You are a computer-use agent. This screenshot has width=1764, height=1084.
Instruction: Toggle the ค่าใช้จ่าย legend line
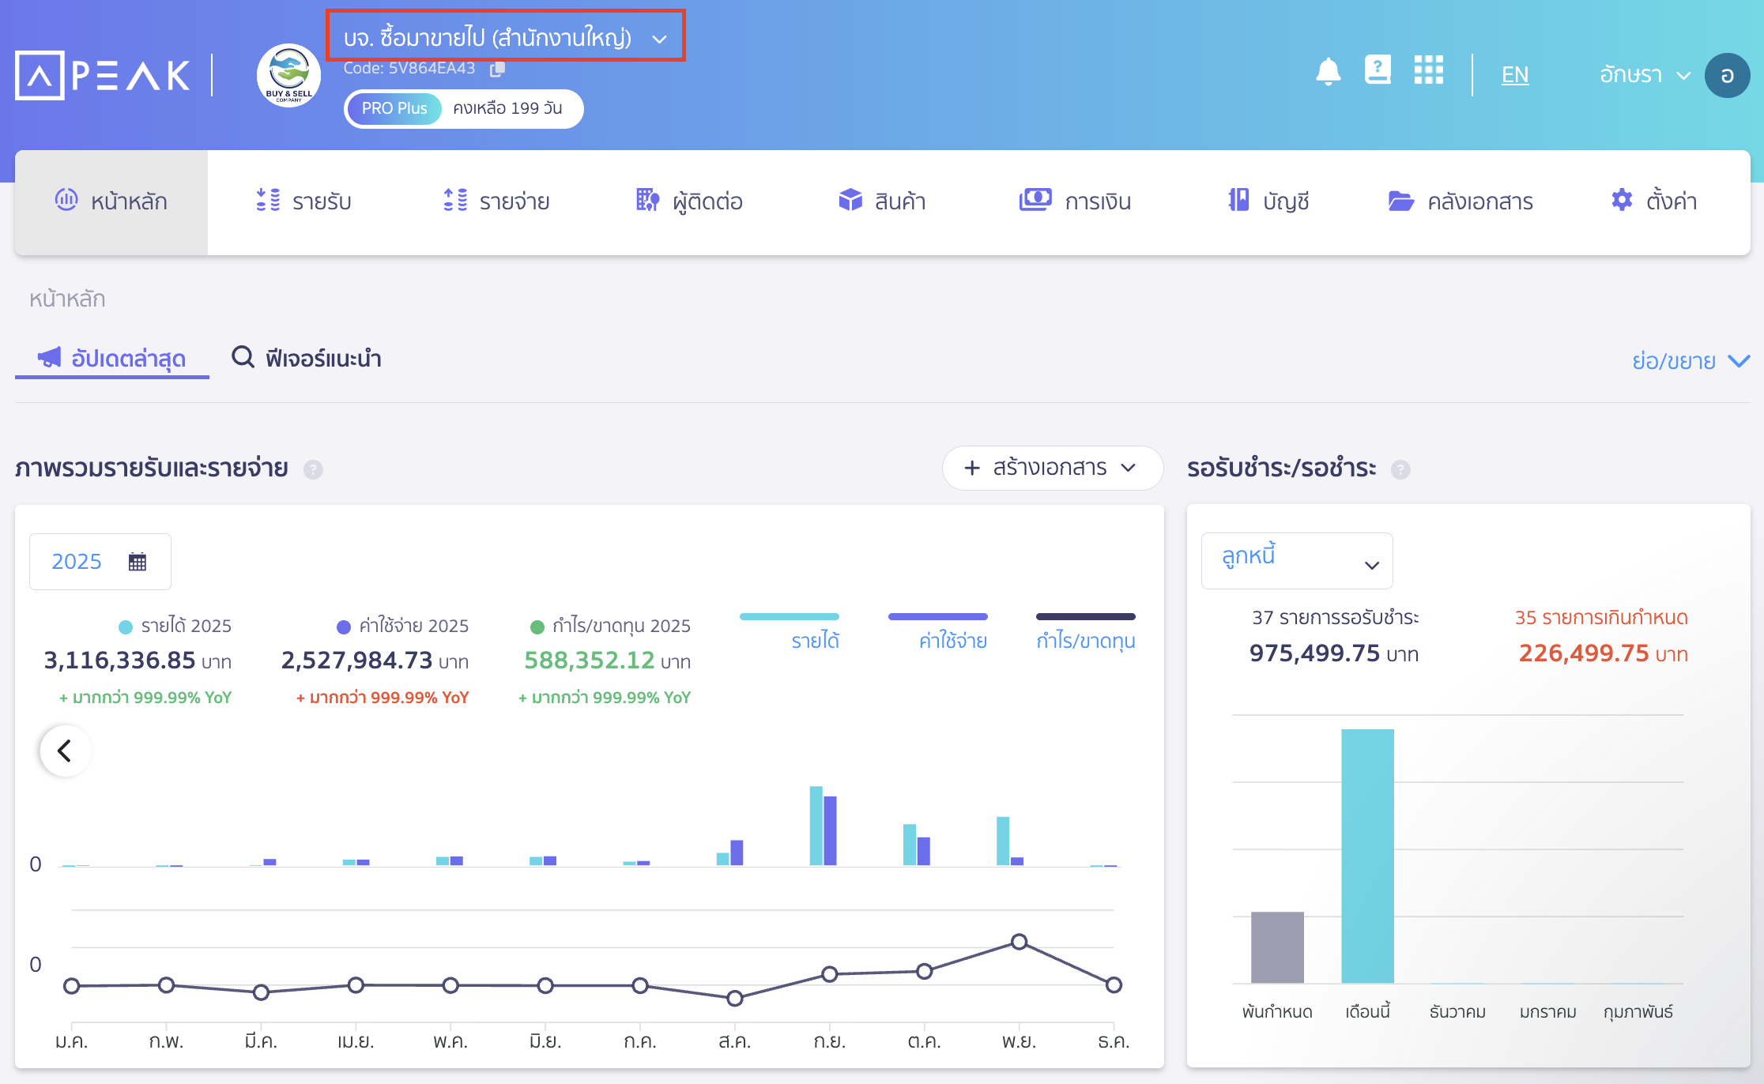[937, 618]
